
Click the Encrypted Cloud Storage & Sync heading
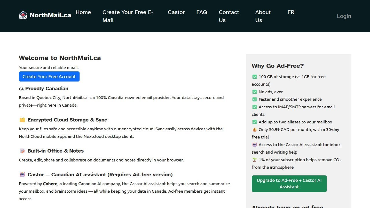point(67,120)
